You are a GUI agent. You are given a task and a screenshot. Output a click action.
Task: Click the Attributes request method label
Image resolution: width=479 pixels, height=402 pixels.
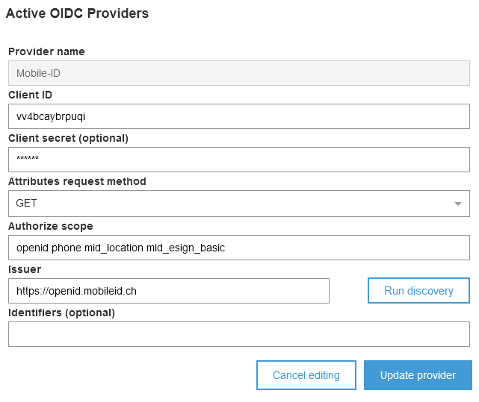click(x=77, y=181)
